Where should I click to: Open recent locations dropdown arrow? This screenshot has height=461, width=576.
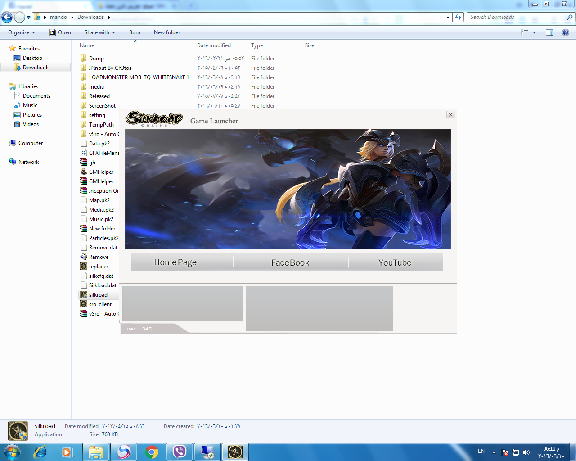(29, 18)
